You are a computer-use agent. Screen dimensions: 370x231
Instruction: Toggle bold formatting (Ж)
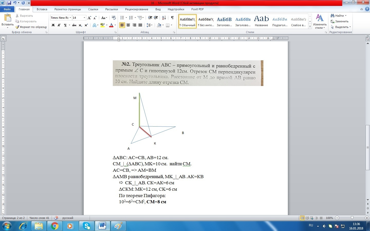pyautogui.click(x=53, y=25)
